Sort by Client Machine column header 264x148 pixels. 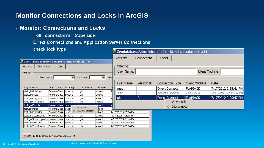coord(196,83)
